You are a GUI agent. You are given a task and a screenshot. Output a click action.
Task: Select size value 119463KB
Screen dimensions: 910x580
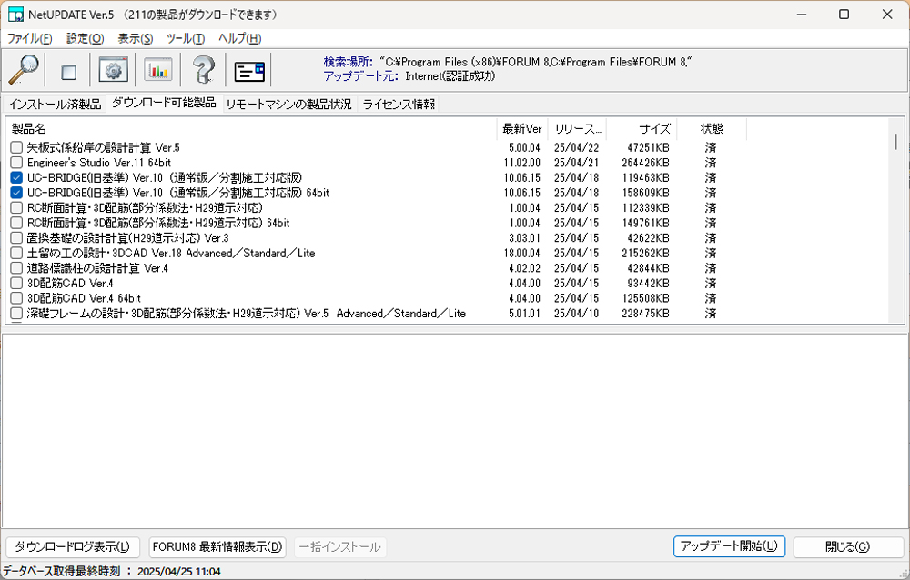[645, 177]
